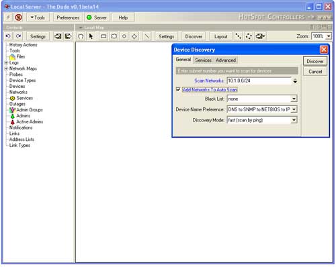Select Notifications tree item
336x267 pixels.
tap(21, 127)
